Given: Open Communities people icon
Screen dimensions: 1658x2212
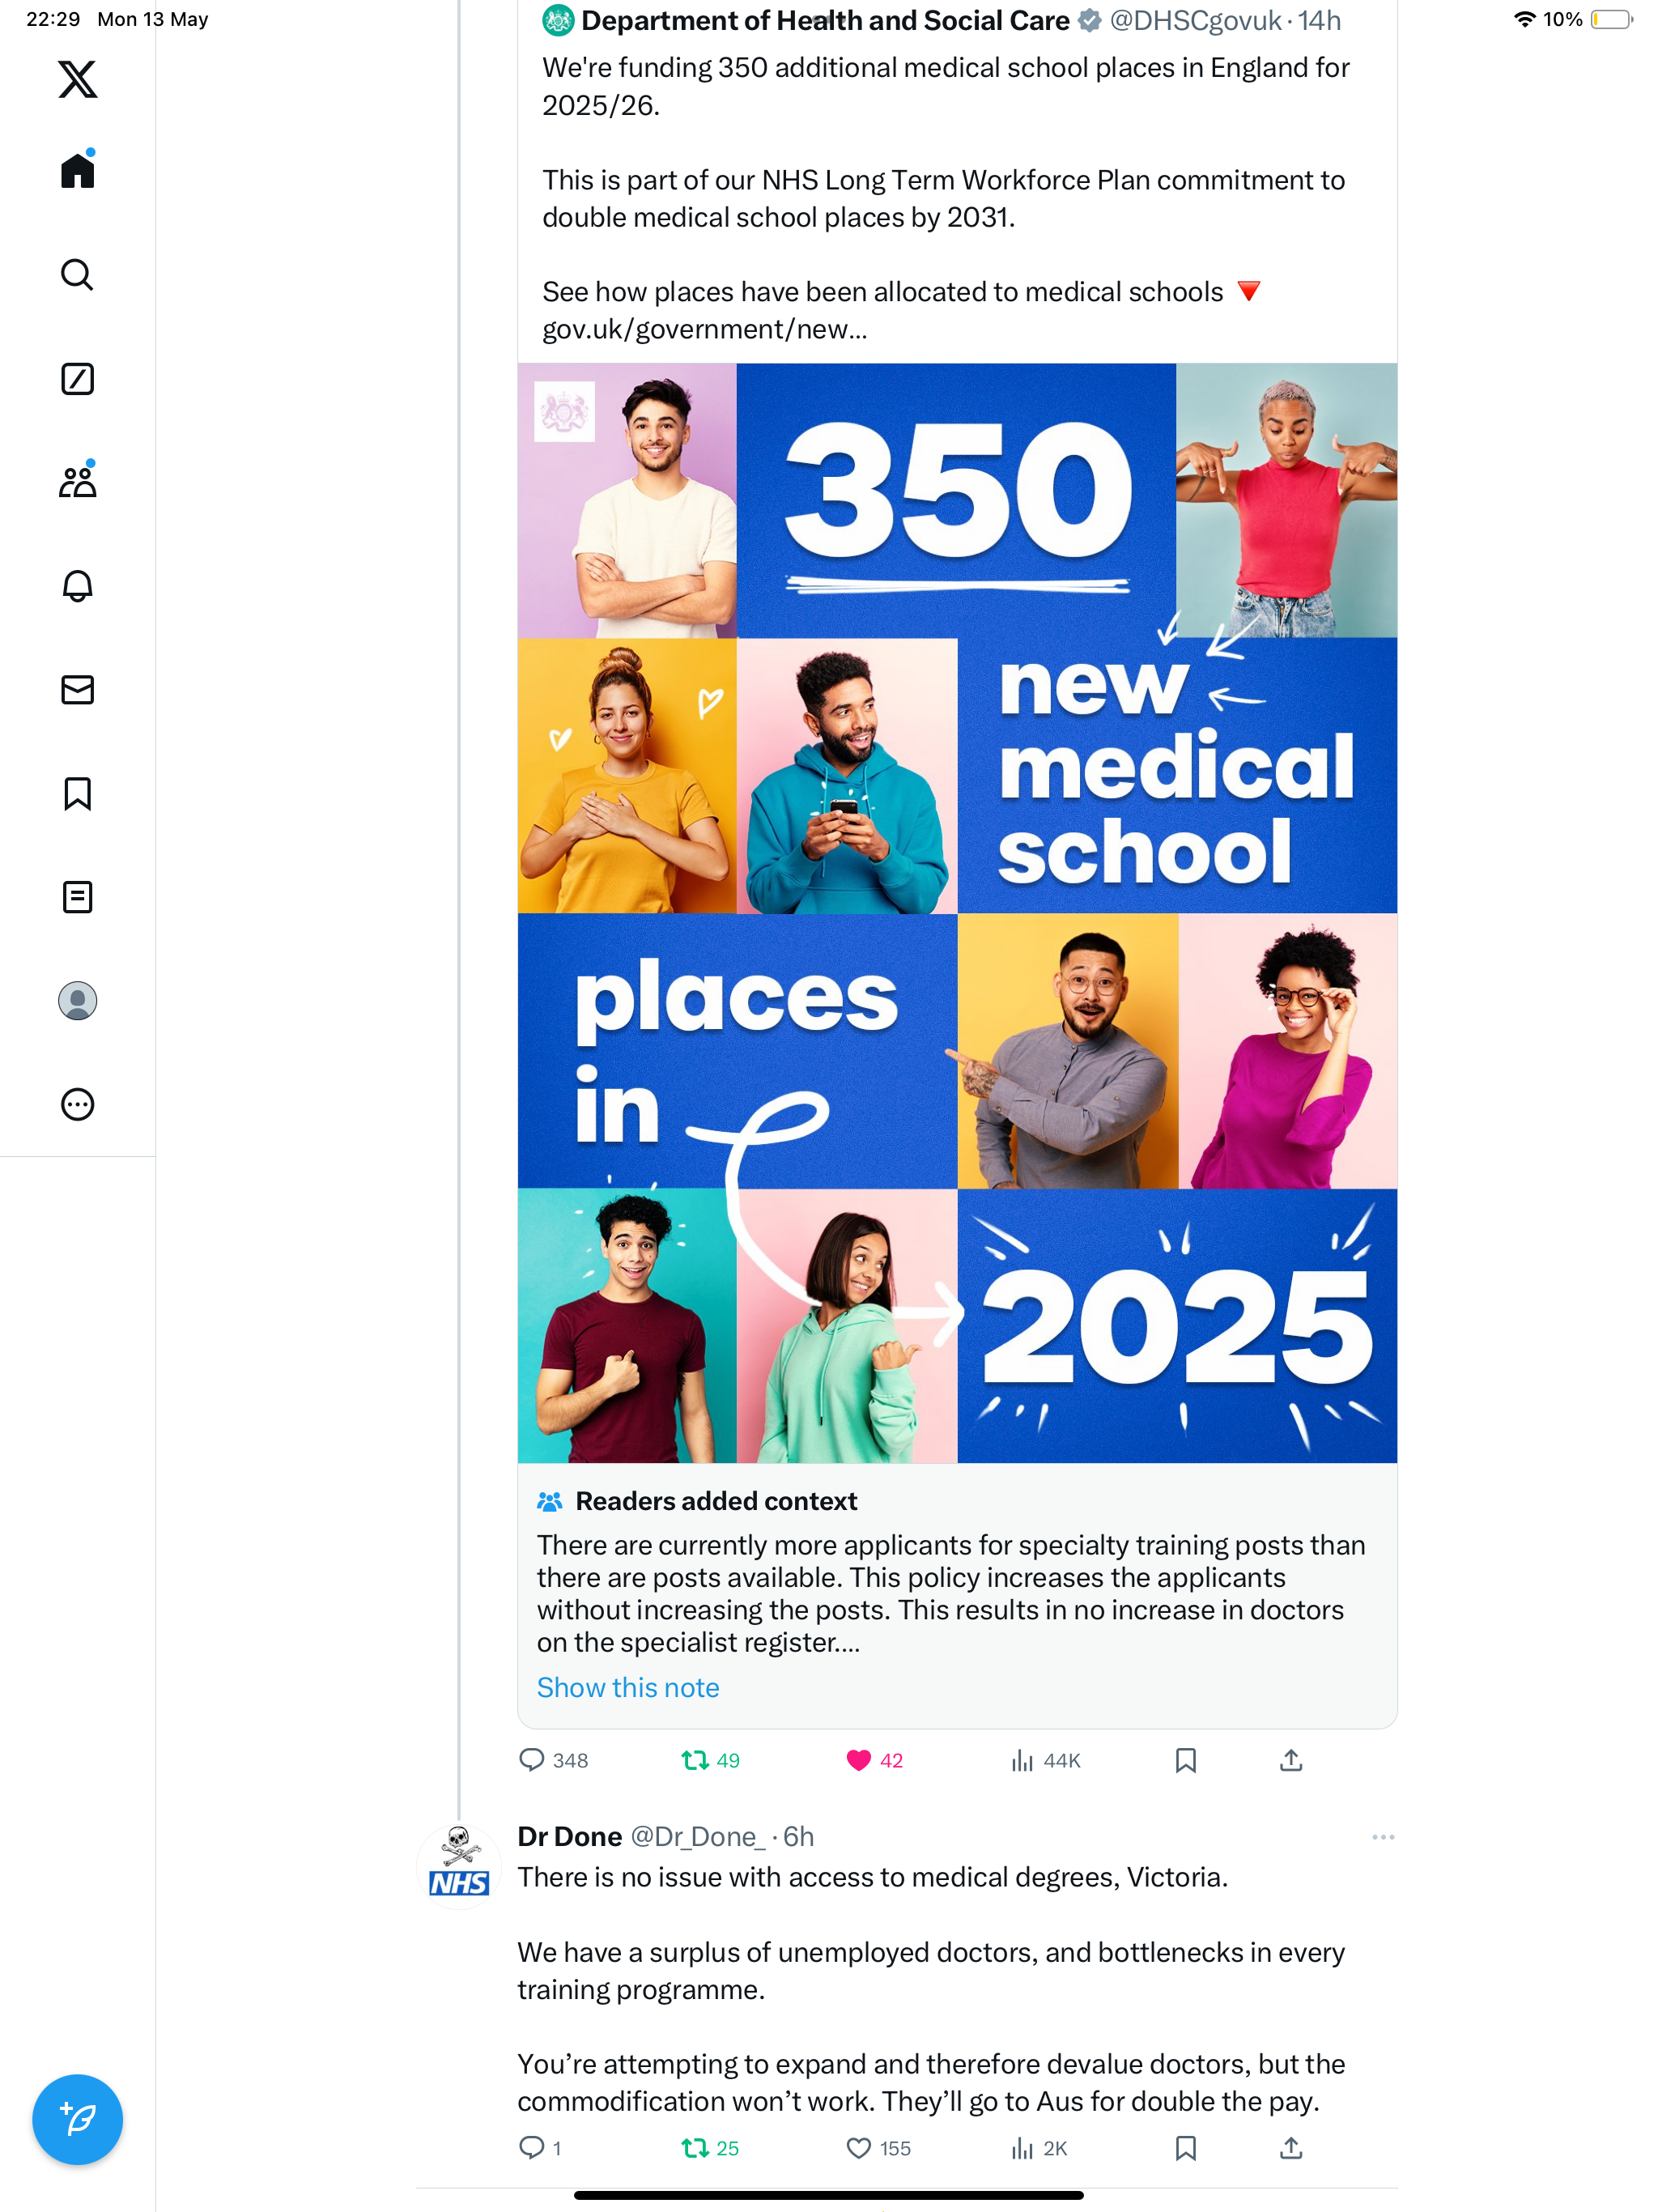Looking at the screenshot, I should point(77,481).
